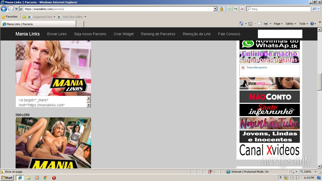Show hidden system tray icons
The width and height of the screenshot is (322, 181).
pyautogui.click(x=281, y=178)
